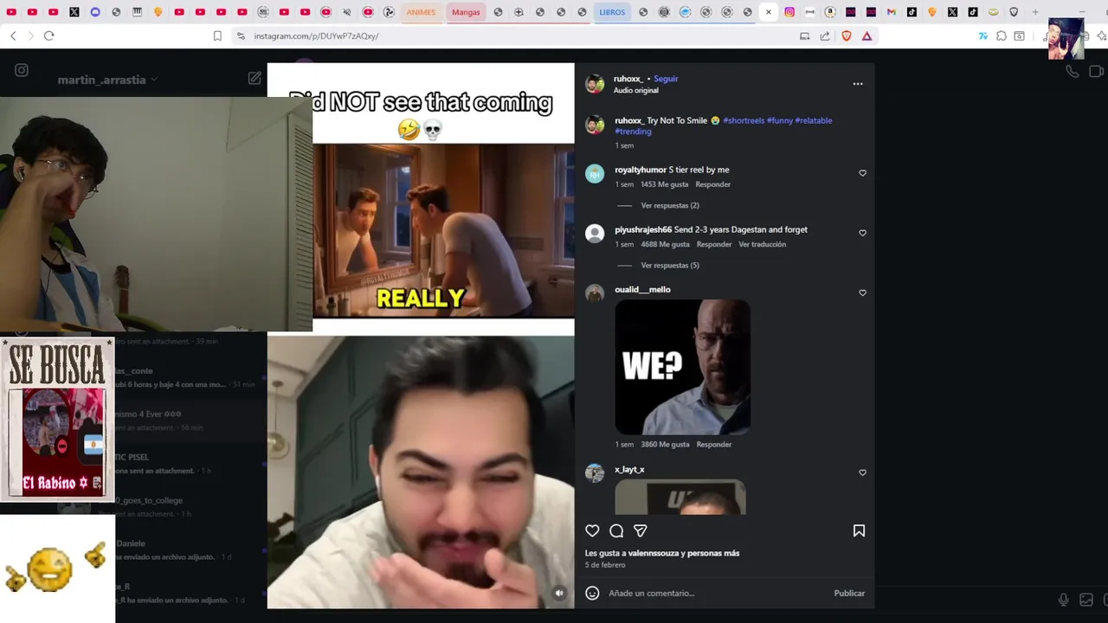Click Responder under the WE? gif comment
The height and width of the screenshot is (623, 1108).
(714, 445)
